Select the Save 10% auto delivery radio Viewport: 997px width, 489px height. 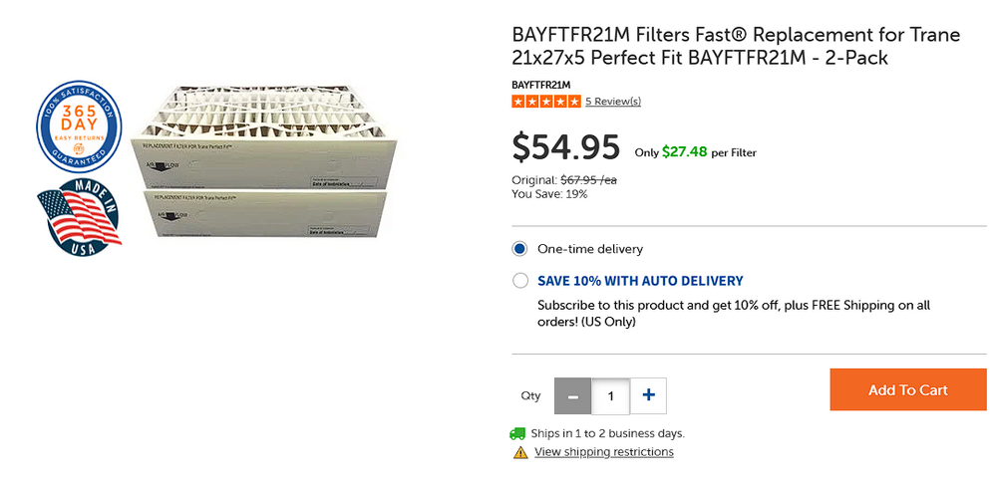519,281
